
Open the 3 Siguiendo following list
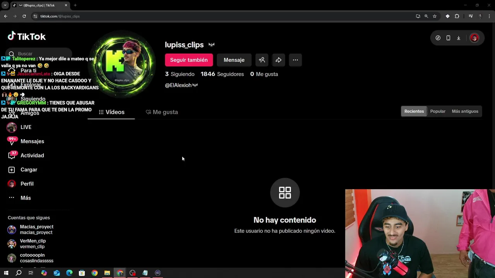(x=180, y=74)
